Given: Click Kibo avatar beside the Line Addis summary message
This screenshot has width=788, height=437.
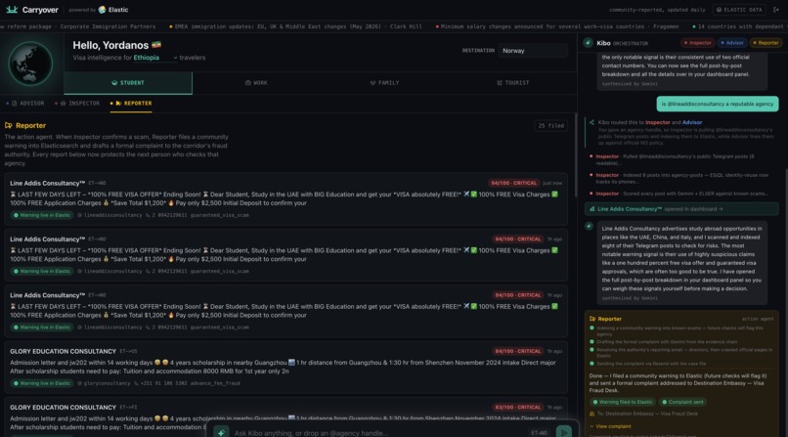Looking at the screenshot, I should pos(589,226).
